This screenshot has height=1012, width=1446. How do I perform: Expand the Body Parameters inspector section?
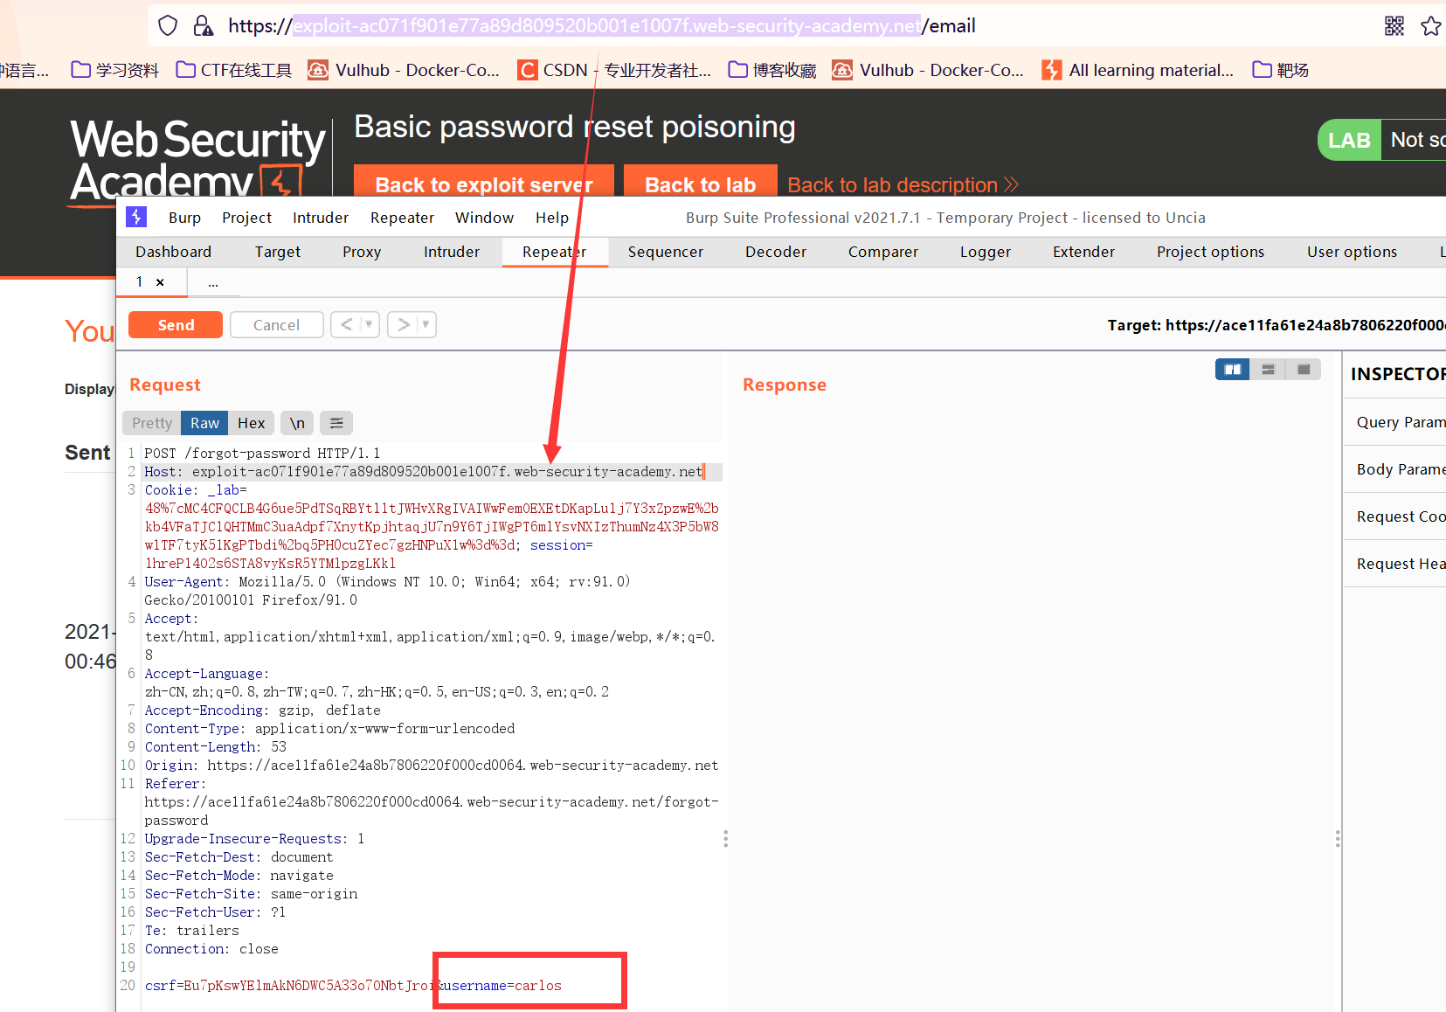tap(1395, 469)
